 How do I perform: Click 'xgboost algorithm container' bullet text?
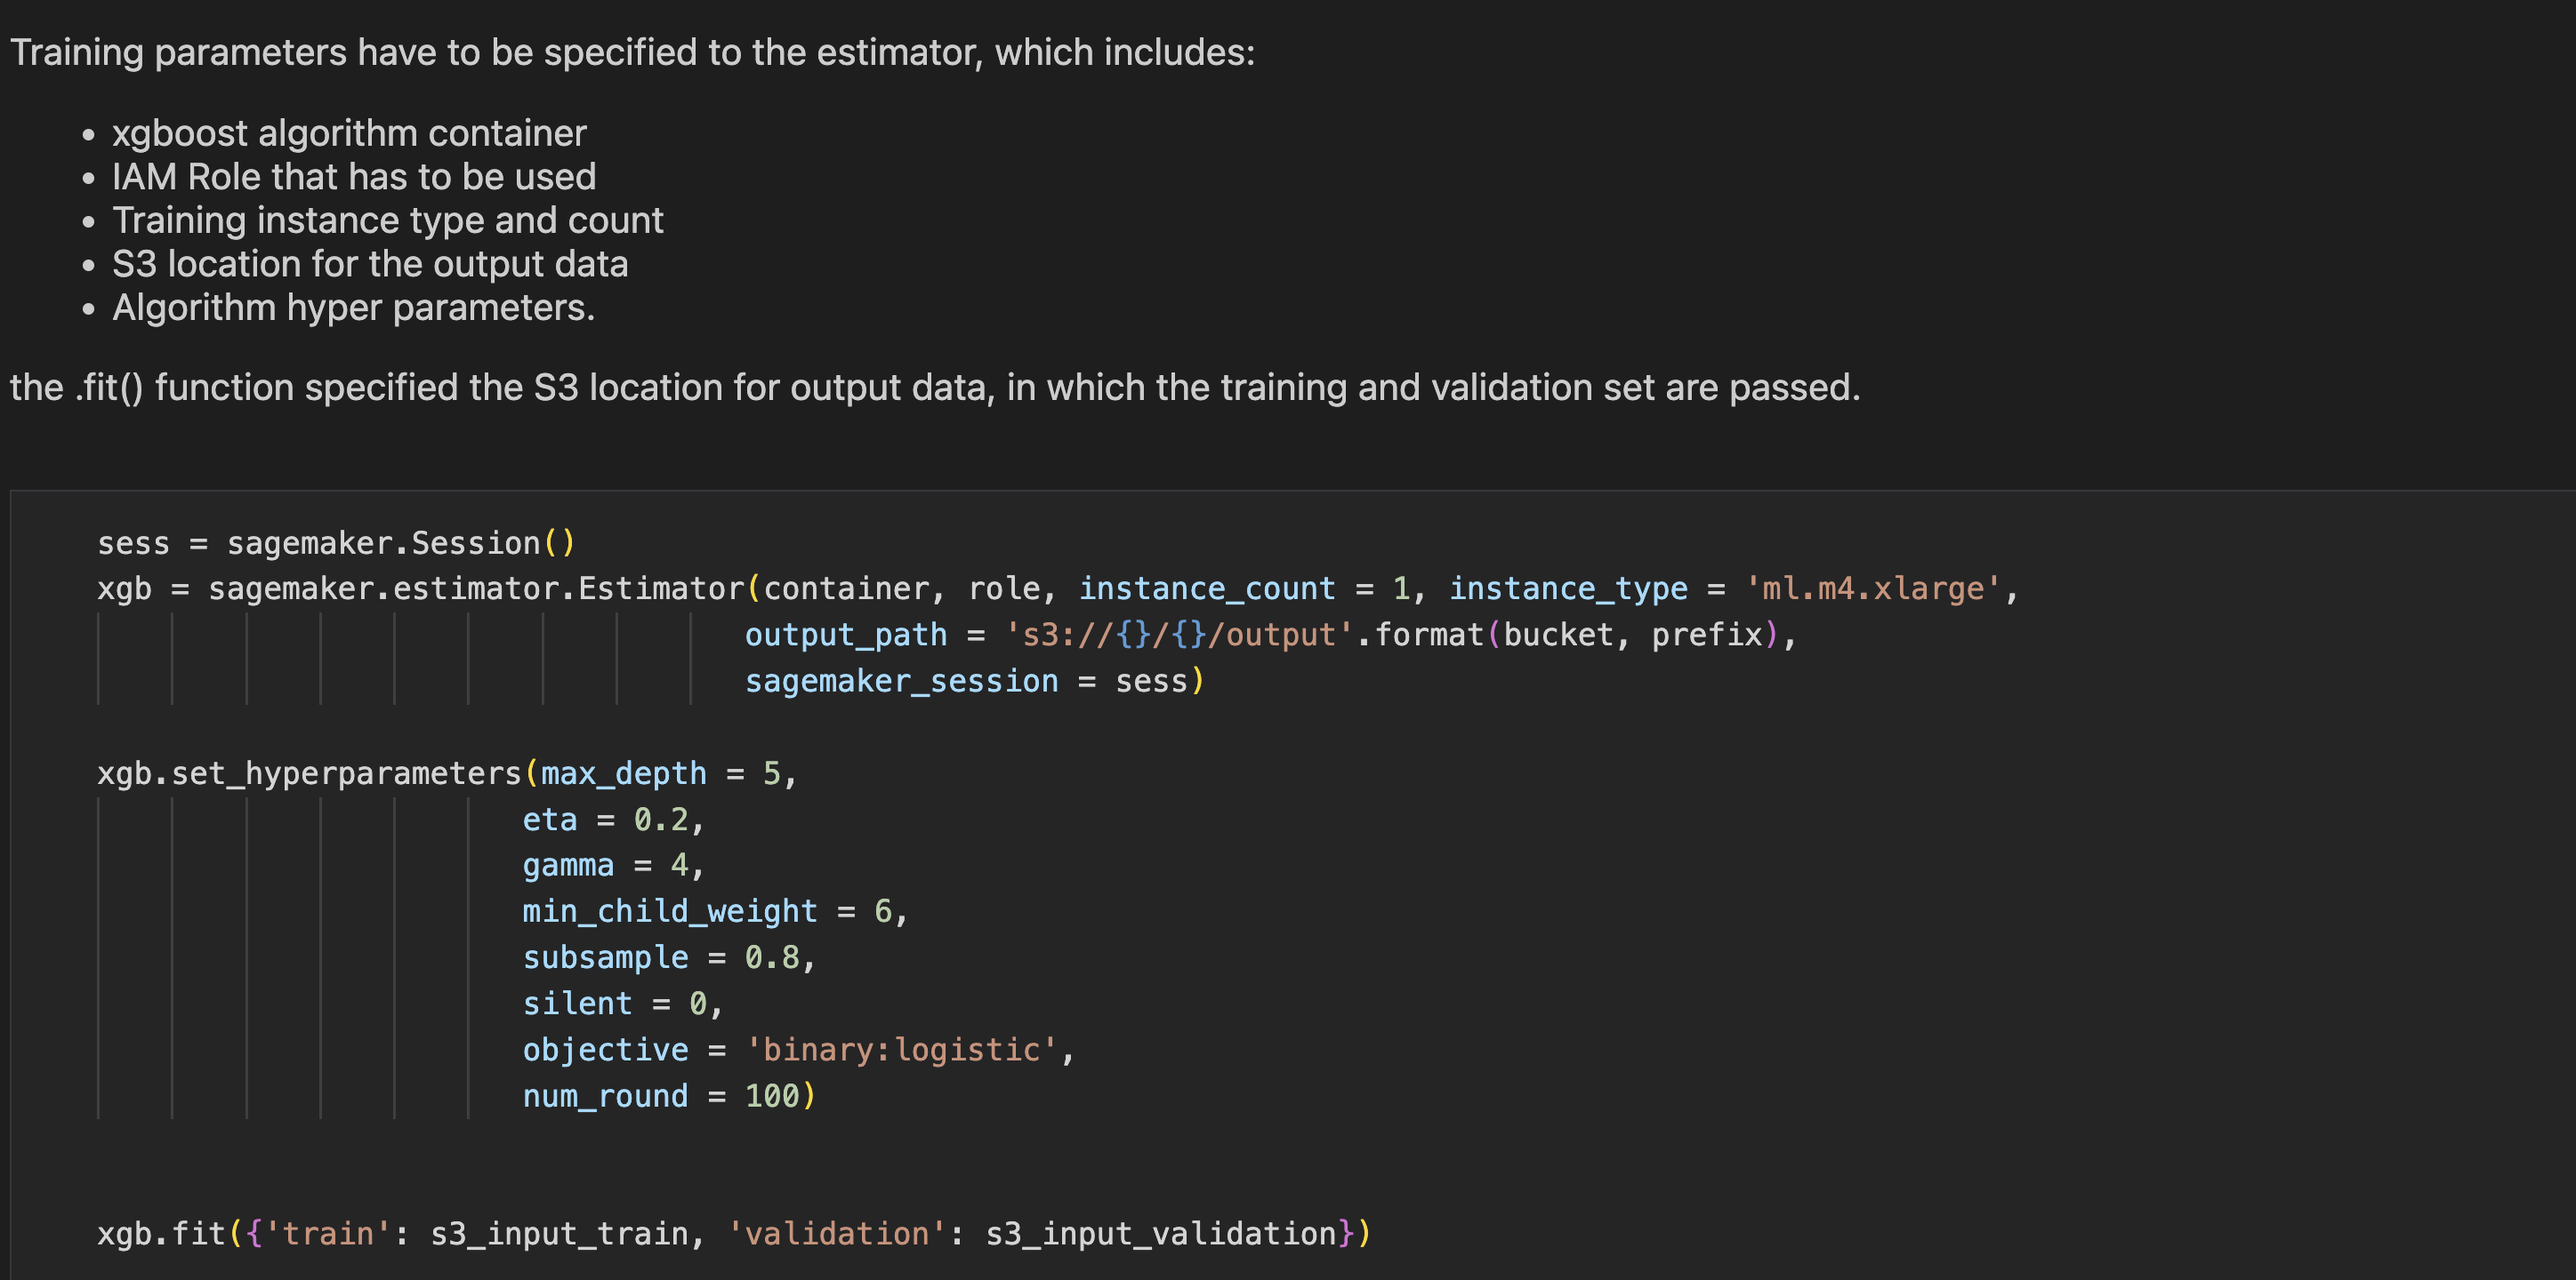(349, 133)
